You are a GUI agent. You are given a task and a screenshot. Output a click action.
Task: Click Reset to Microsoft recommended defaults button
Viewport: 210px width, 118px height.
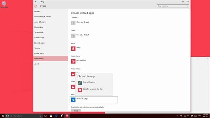point(76,111)
